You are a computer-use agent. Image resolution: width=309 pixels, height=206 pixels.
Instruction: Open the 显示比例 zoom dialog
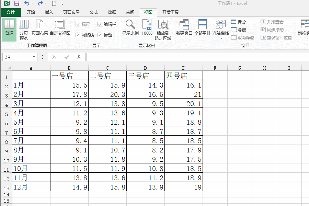(x=130, y=27)
